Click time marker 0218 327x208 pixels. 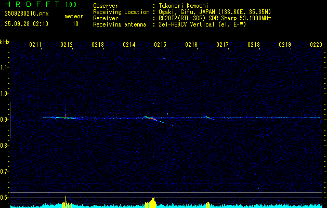coord(254,45)
